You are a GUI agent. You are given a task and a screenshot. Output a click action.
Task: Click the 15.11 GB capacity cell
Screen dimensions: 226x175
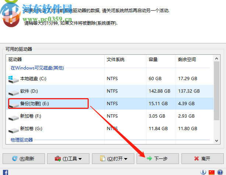[x=158, y=104]
